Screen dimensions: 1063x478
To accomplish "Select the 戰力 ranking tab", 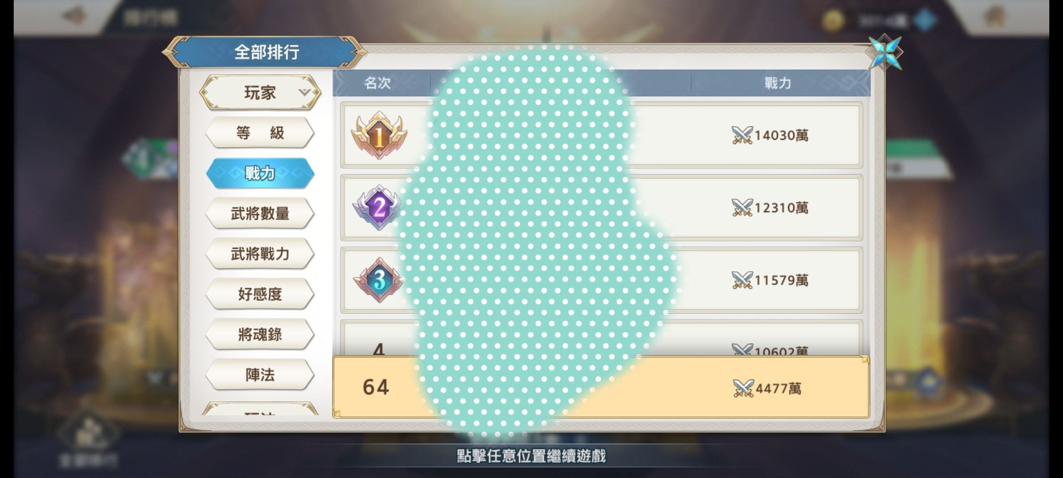I will (260, 173).
